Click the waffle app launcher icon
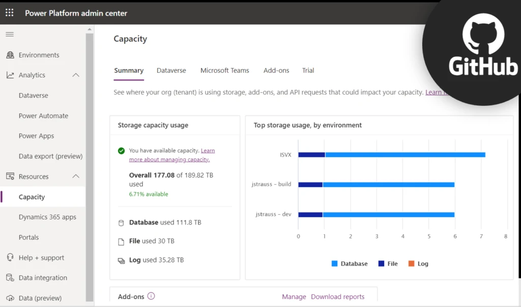Viewport: 521px width, 307px height. [9, 12]
